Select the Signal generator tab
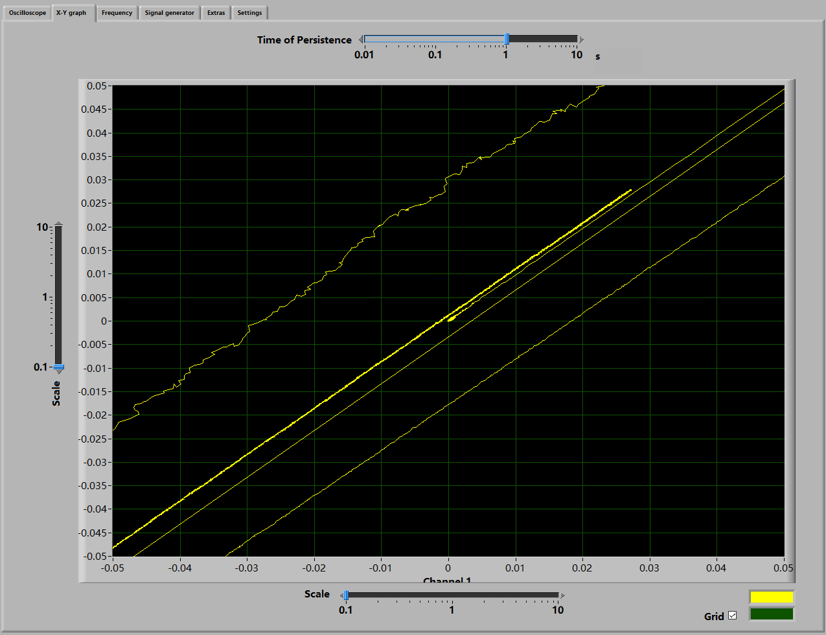 click(x=169, y=13)
